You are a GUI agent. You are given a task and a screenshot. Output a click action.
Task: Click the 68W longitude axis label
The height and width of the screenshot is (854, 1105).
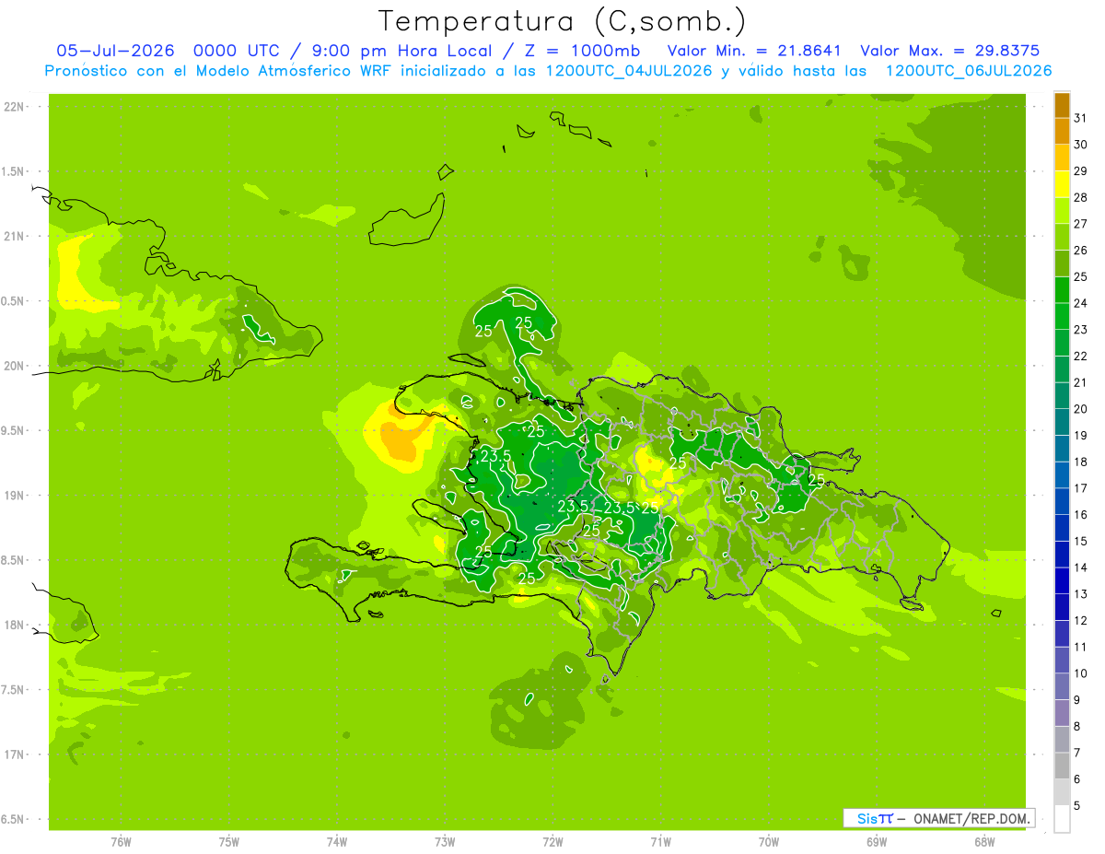click(984, 842)
